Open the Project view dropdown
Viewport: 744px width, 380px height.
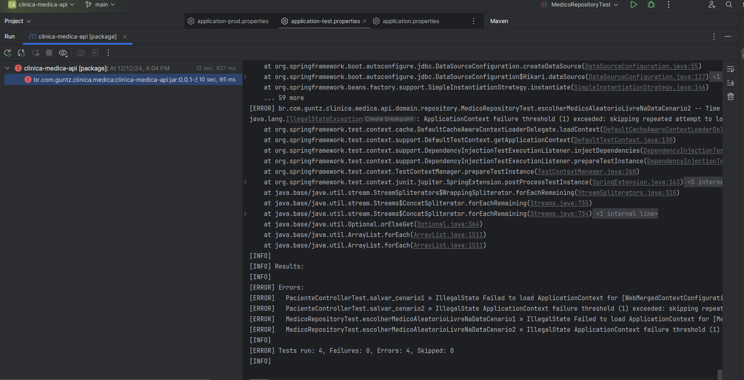17,21
